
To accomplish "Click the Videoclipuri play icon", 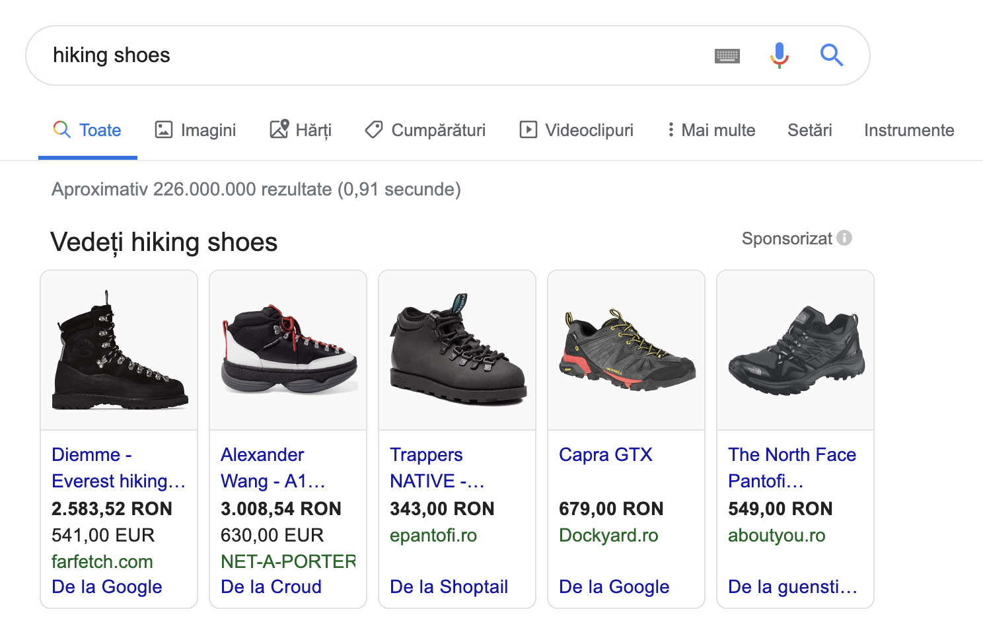I will pos(528,129).
